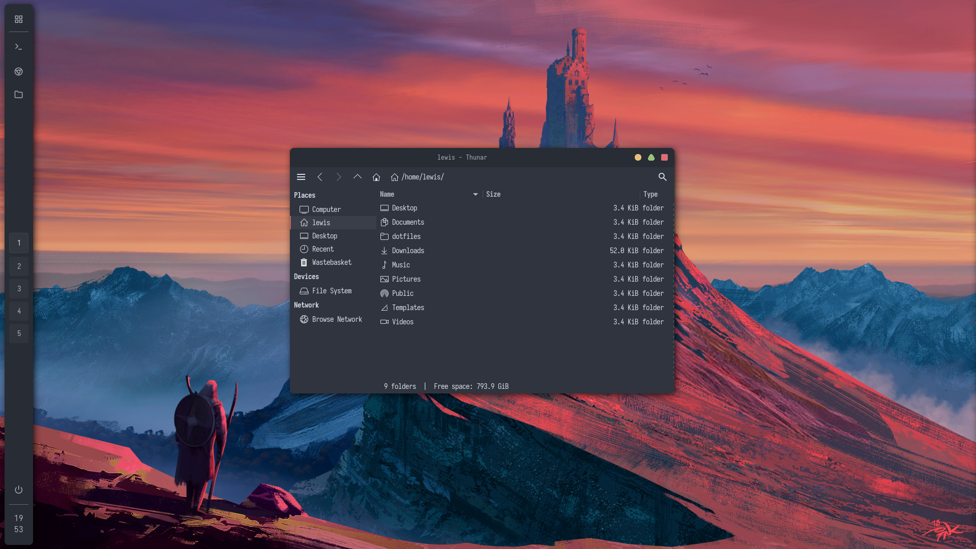The image size is (976, 549).
Task: Open the search magnifier in Thunar
Action: pos(662,177)
